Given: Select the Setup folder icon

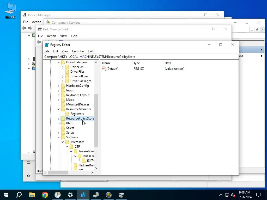Looking at the screenshot, I should click(x=63, y=133).
